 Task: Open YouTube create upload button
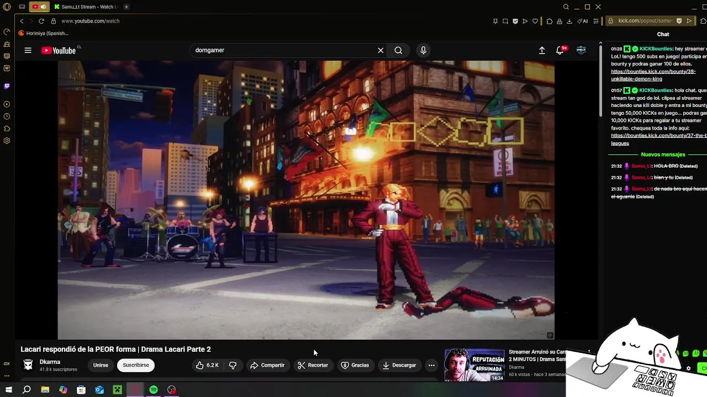[x=542, y=50]
